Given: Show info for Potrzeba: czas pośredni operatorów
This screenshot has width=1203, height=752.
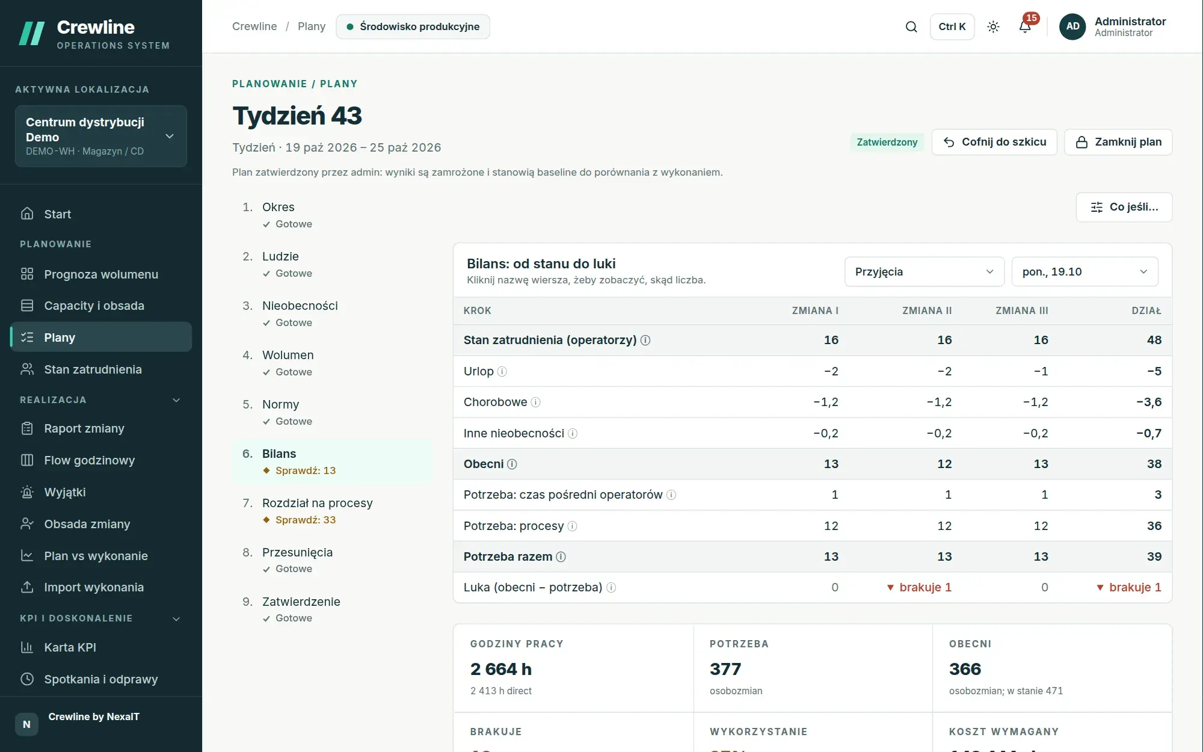Looking at the screenshot, I should [671, 495].
